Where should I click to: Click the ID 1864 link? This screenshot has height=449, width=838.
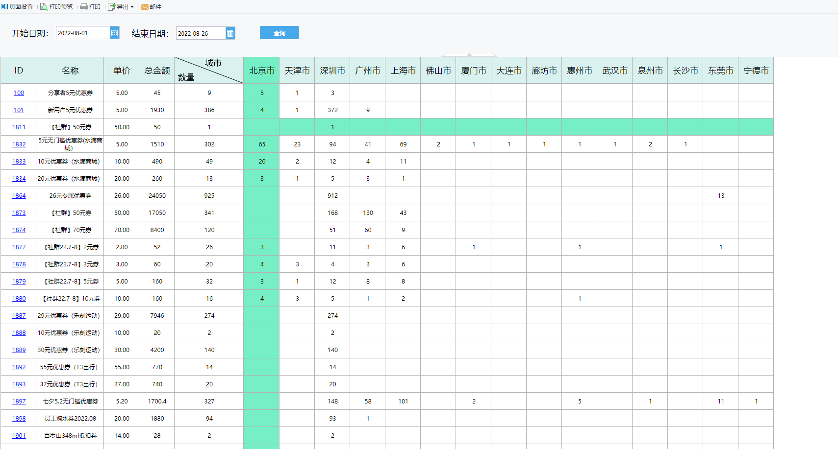pos(19,196)
